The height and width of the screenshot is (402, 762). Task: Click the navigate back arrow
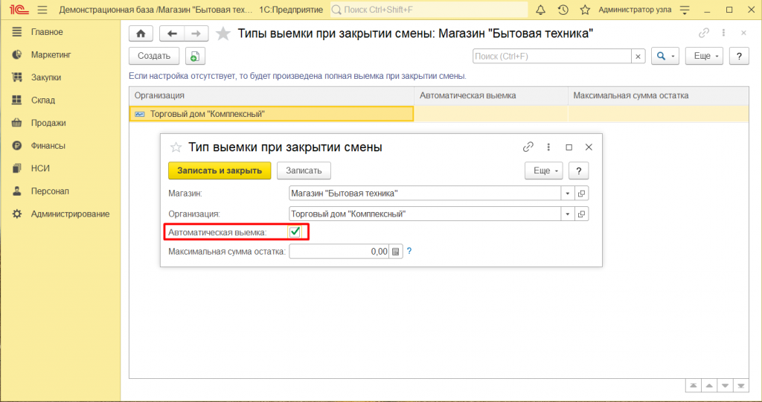pyautogui.click(x=173, y=33)
